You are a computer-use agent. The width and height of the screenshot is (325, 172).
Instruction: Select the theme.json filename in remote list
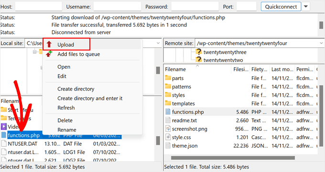(184, 146)
